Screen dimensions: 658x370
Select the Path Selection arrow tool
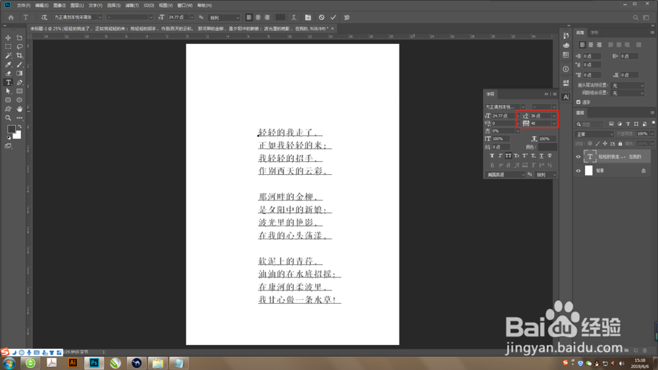tap(8, 91)
